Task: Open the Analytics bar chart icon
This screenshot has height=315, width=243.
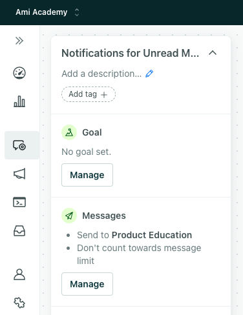Action: (x=19, y=101)
